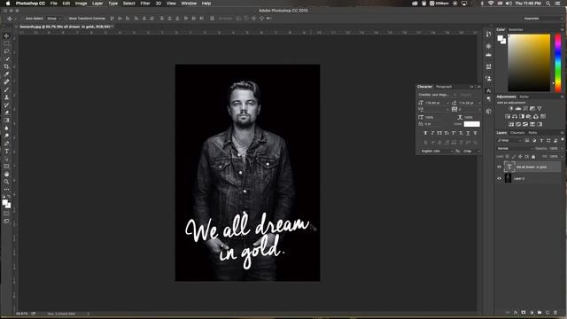
Task: Select the Brush tool
Action: [6, 89]
